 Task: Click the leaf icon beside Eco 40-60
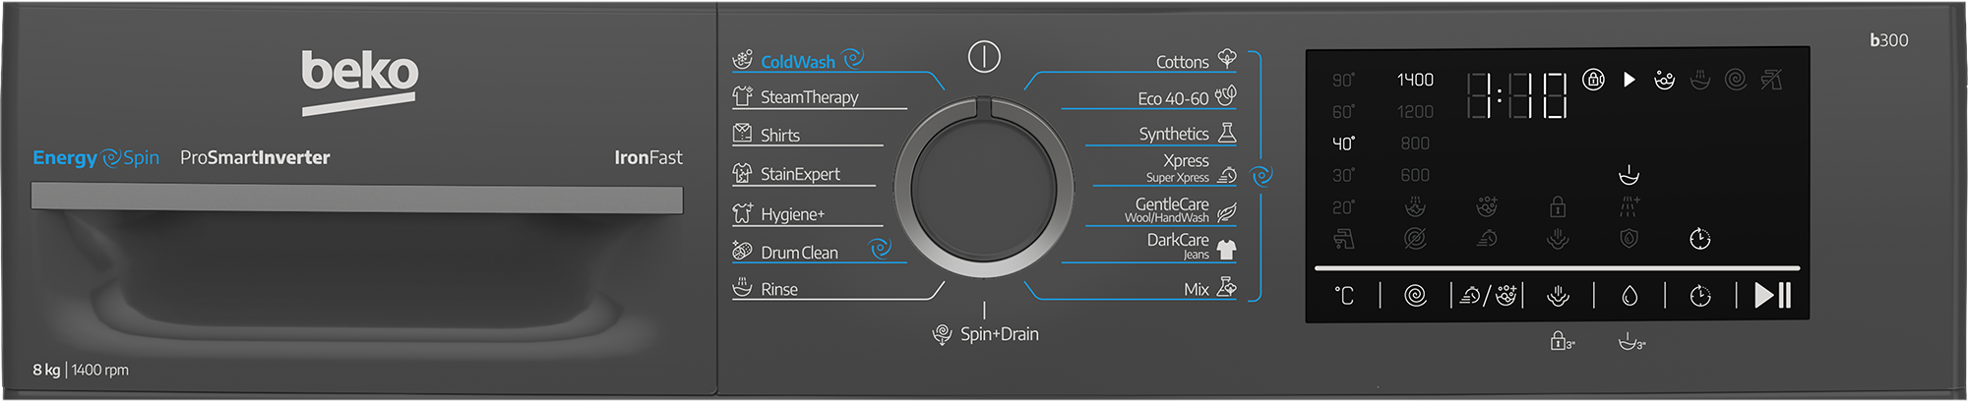click(x=1226, y=95)
